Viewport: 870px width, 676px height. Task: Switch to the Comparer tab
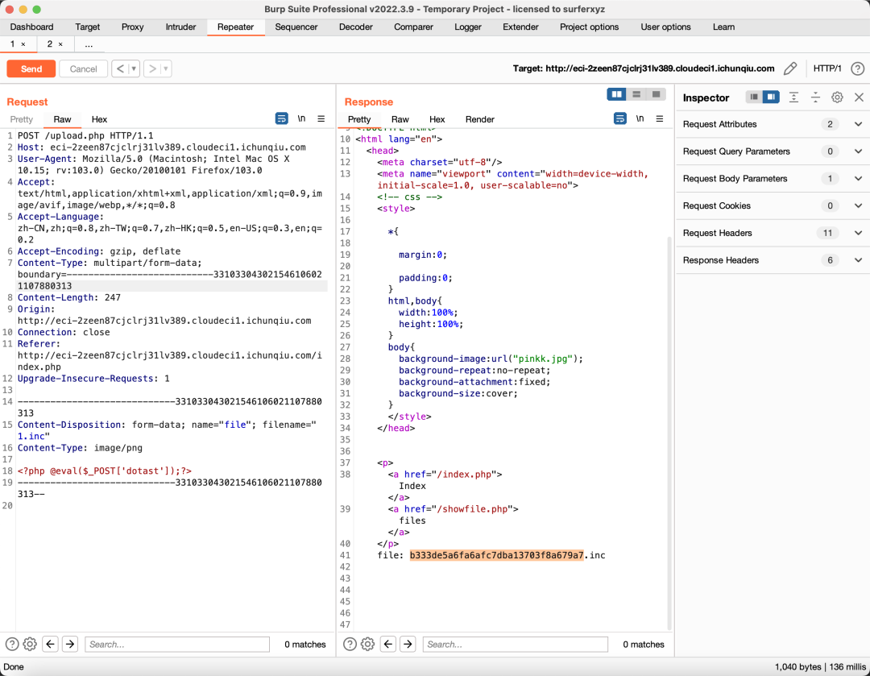point(413,27)
